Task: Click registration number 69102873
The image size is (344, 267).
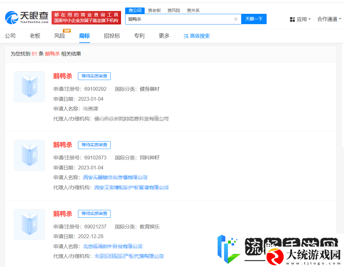Action: point(96,158)
